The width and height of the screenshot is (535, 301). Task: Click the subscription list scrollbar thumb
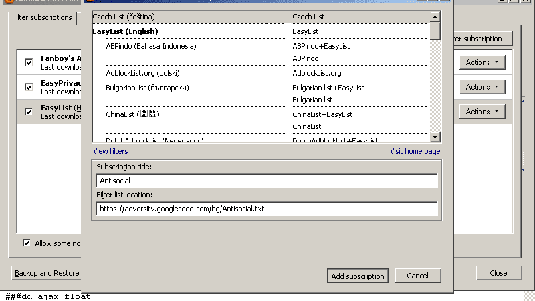(435, 31)
